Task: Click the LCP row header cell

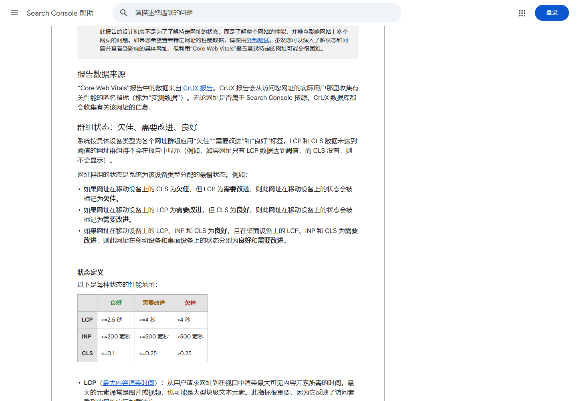Action: (x=87, y=320)
